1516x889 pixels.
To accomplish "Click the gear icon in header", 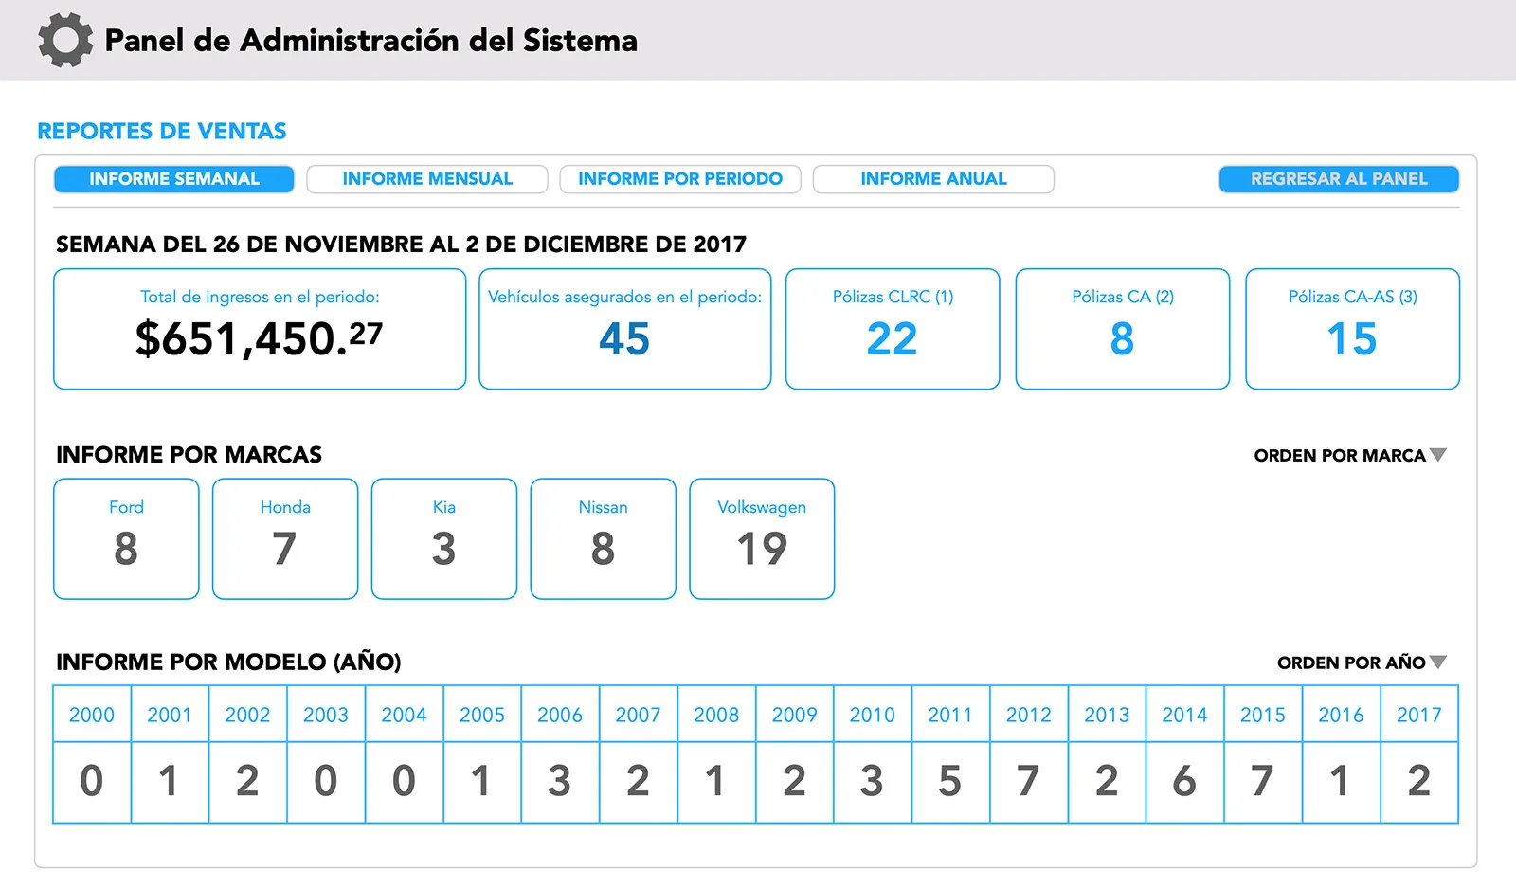I will pyautogui.click(x=65, y=40).
